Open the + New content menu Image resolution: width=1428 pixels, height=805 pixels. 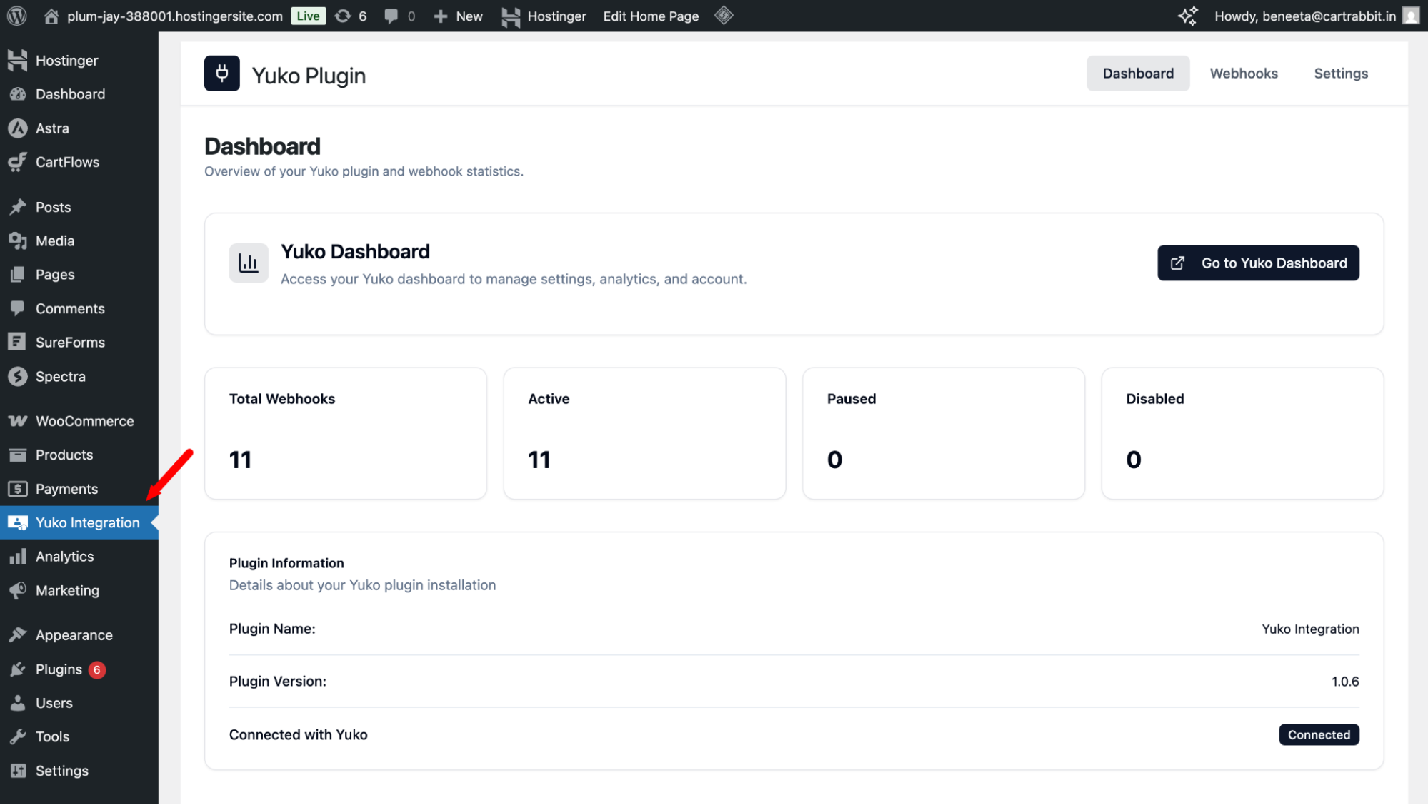pyautogui.click(x=459, y=16)
